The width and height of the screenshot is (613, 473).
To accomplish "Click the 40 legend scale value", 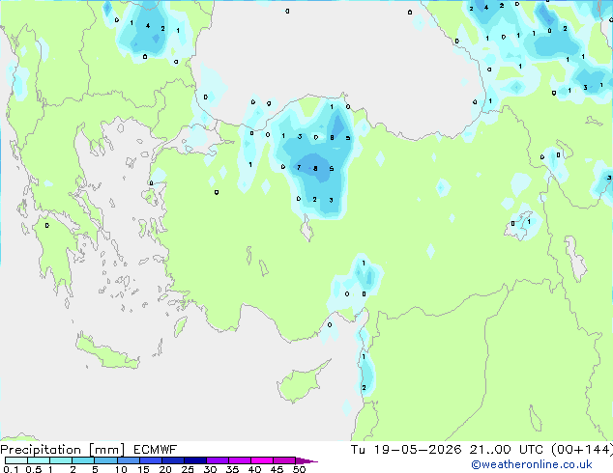I will [254, 469].
